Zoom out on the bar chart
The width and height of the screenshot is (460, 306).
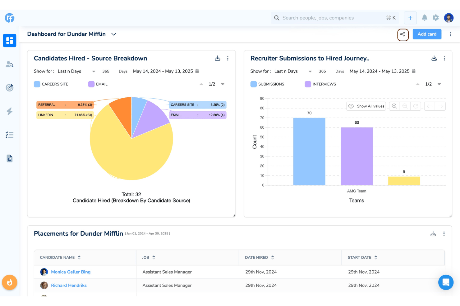[405, 106]
